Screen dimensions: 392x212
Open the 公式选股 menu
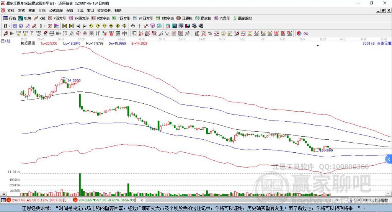point(56,10)
